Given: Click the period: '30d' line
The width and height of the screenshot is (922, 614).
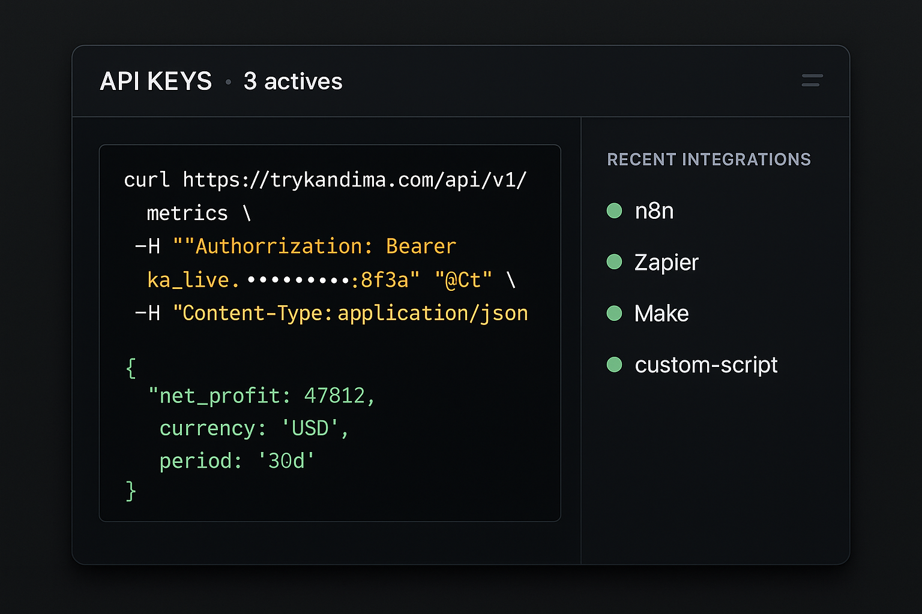Looking at the screenshot, I should tap(237, 460).
